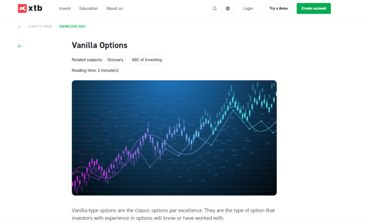
Task: Click the Create account button
Action: [x=313, y=9]
